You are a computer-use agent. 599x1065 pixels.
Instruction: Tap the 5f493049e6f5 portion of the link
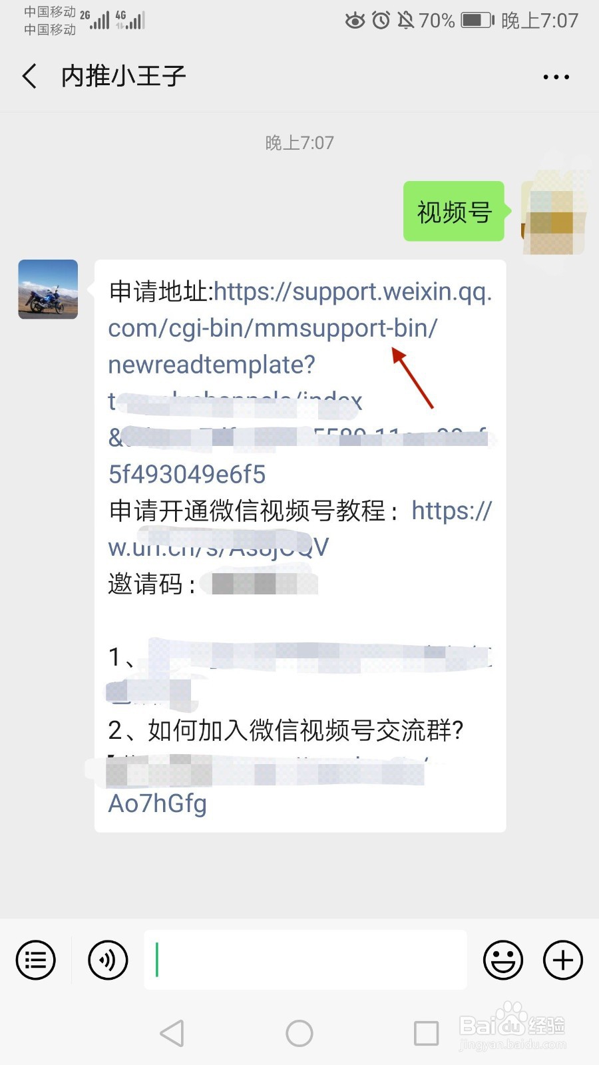(187, 475)
